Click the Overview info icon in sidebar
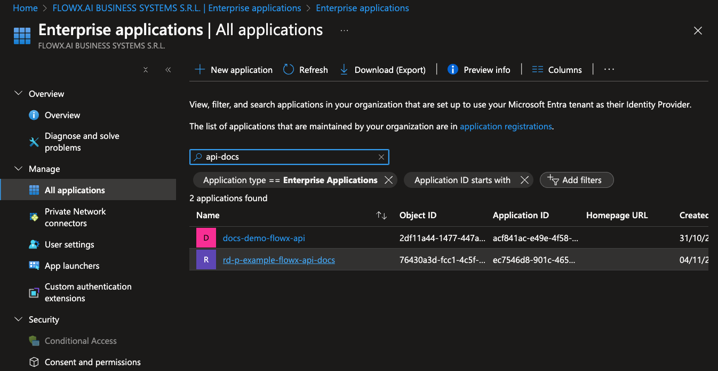The width and height of the screenshot is (718, 371). coord(34,115)
